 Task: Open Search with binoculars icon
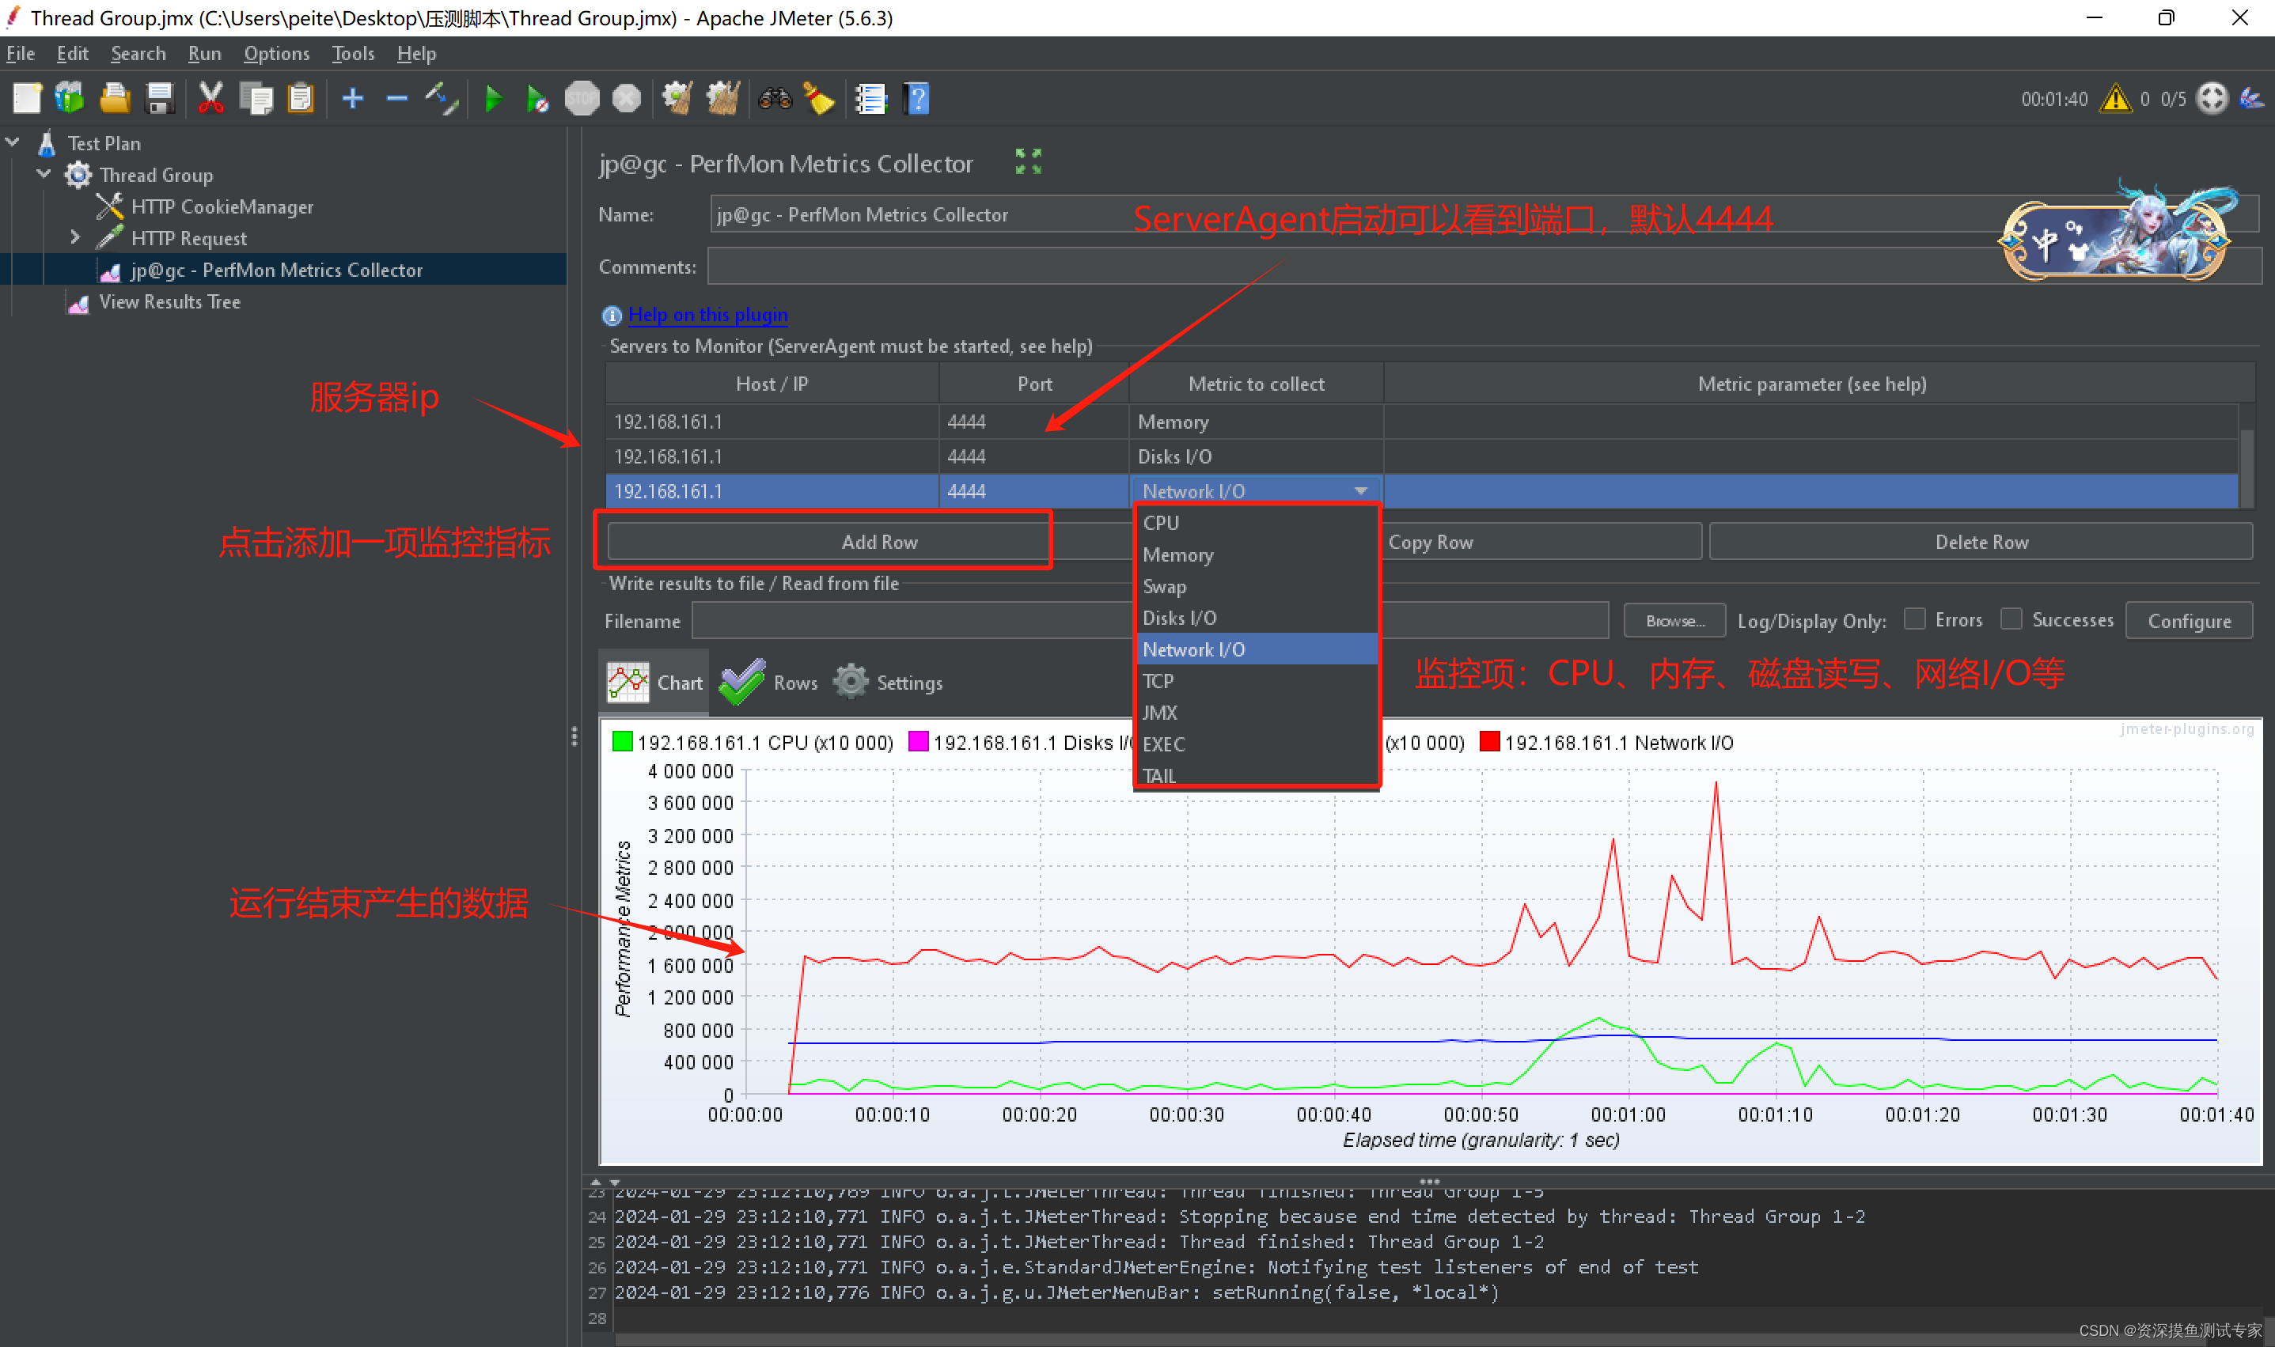[x=775, y=98]
